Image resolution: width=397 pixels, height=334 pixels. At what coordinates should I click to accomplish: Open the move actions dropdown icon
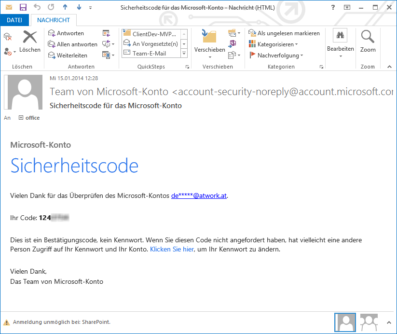pyautogui.click(x=234, y=55)
